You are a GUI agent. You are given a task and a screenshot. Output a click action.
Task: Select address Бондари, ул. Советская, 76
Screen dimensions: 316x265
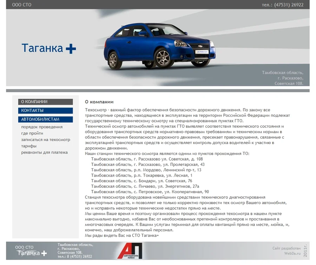click(142, 181)
